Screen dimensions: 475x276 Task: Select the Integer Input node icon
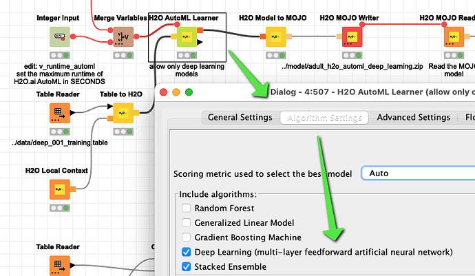[60, 36]
